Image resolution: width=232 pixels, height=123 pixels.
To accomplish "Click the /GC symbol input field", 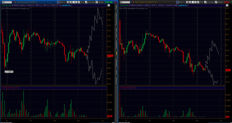I will pos(7,2).
